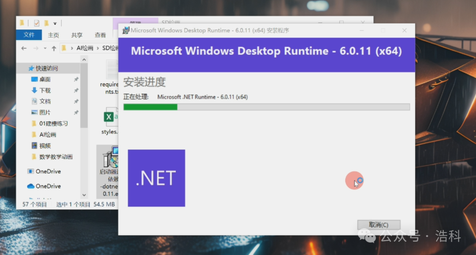The image size is (476, 255).
Task: Click status bar text 54.5 MB
Action: tap(104, 204)
